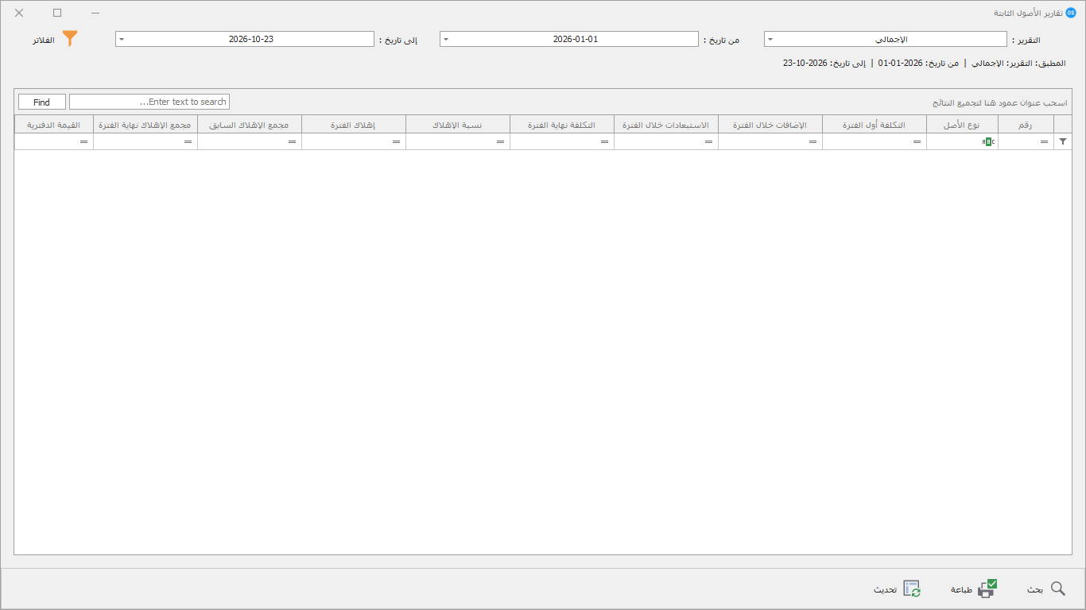Run the report with the بحث button
Image resolution: width=1086 pixels, height=610 pixels.
coord(1046,589)
